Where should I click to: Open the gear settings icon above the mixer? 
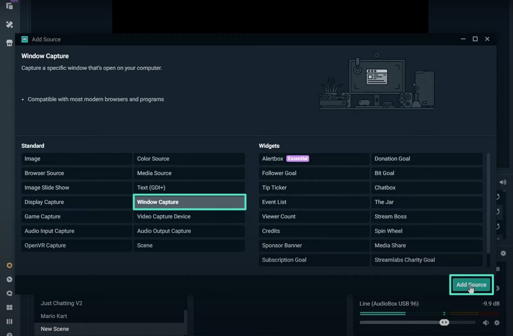pos(503,253)
